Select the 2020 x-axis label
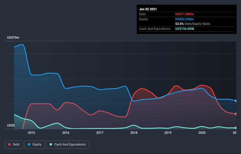This screenshot has width=241, height=154. [202, 133]
